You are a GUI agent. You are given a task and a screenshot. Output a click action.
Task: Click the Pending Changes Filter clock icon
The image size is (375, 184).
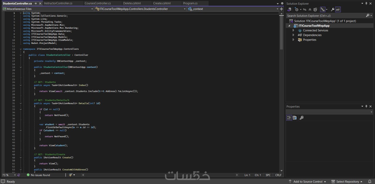296,9
